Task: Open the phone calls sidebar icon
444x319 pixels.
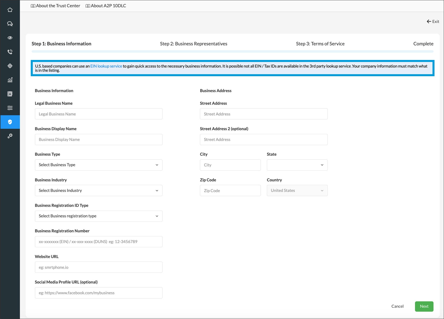Action: (10, 52)
